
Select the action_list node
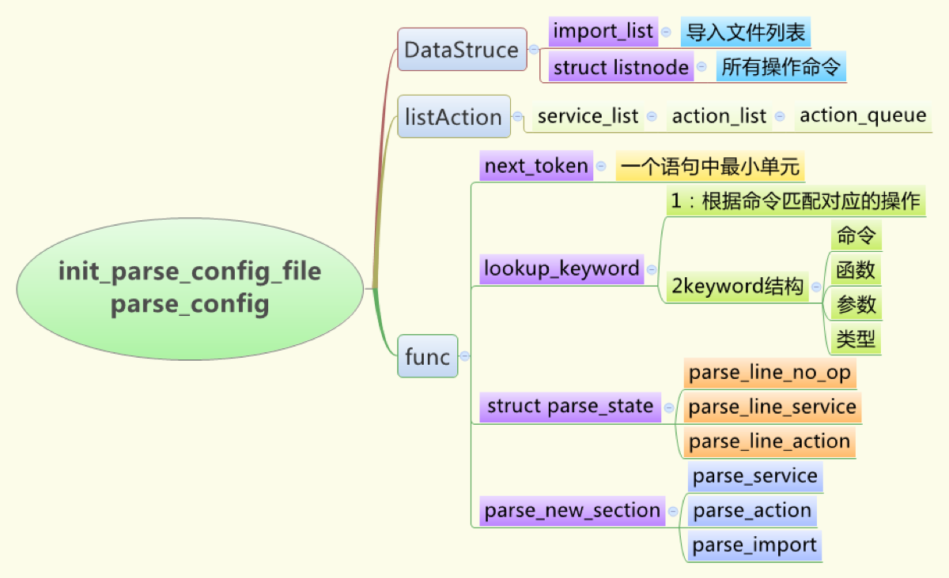point(719,116)
